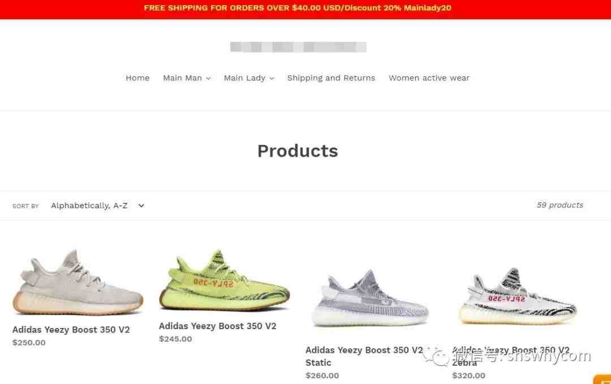Open the Main Man dropdown chevron
611x384 pixels.
[x=208, y=78]
